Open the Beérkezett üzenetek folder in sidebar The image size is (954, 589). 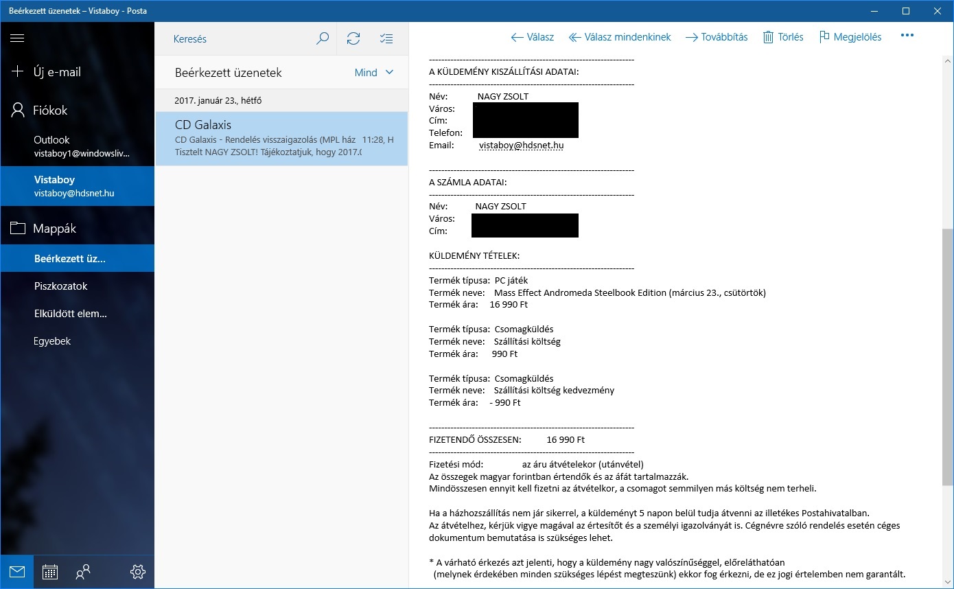coord(77,259)
